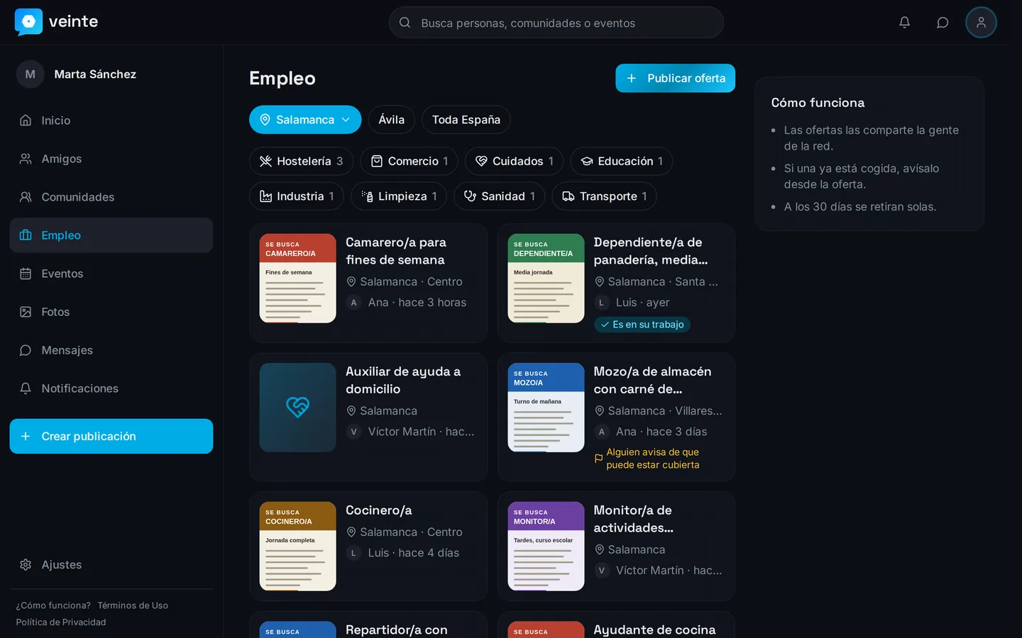Screen dimensions: 1022x638
Task: Click the M avatar beside Marta Sánchez
Action: pos(30,74)
